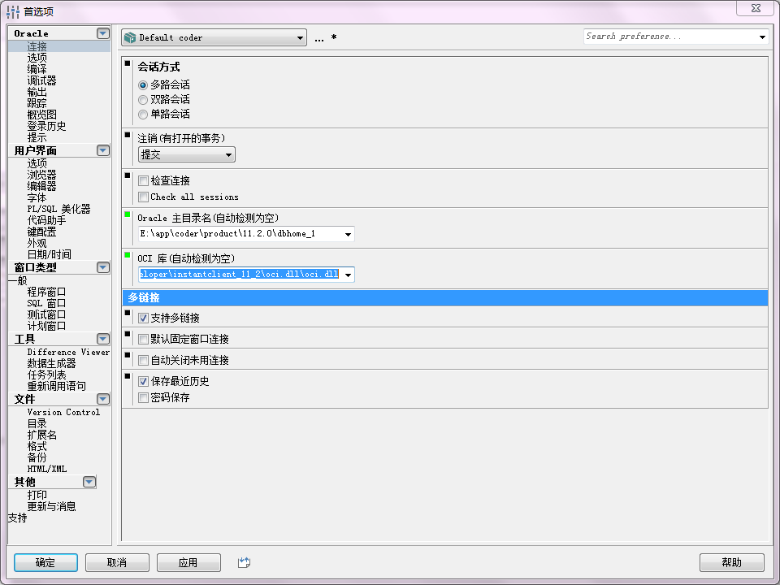Click the 确定 button

coord(45,562)
